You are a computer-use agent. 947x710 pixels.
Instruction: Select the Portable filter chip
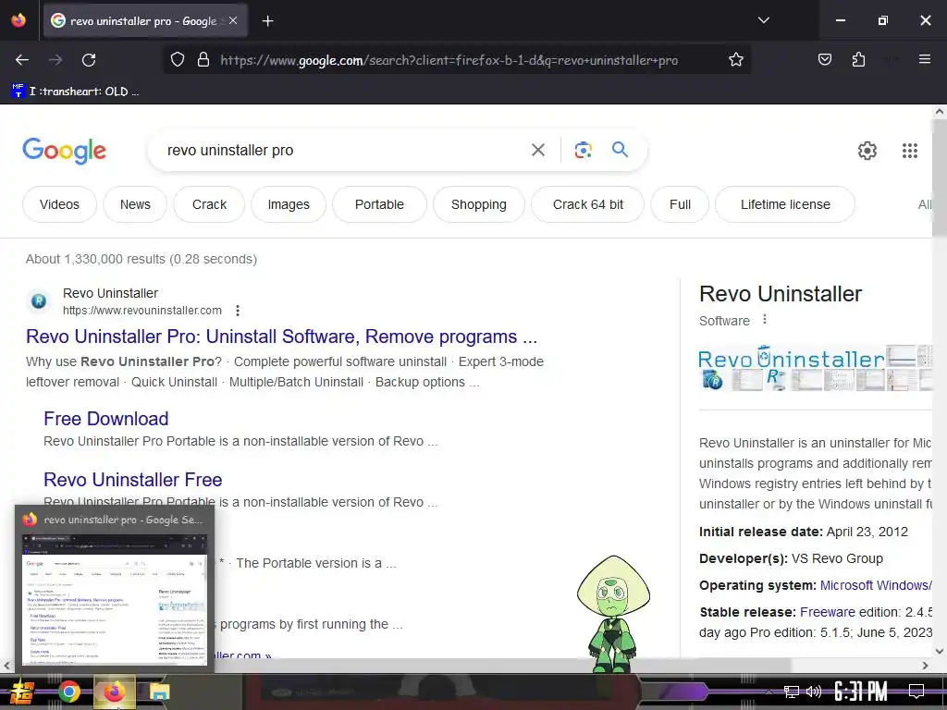pyautogui.click(x=379, y=204)
